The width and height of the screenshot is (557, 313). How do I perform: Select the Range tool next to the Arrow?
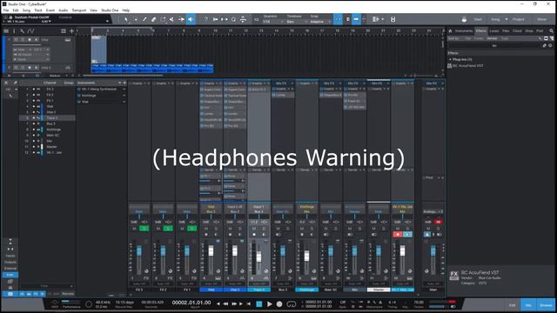[136, 19]
